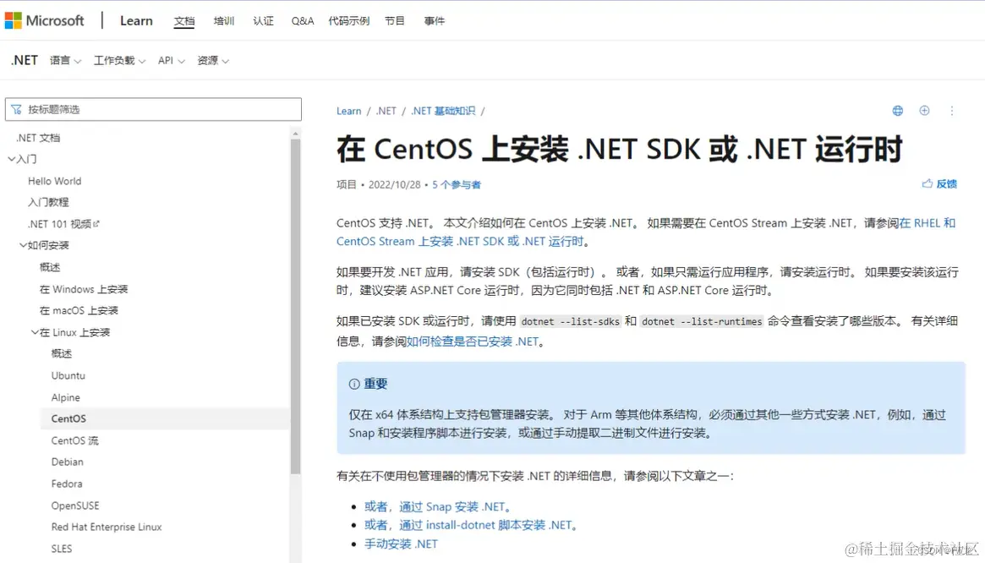Open the language globe icon

[x=898, y=111]
